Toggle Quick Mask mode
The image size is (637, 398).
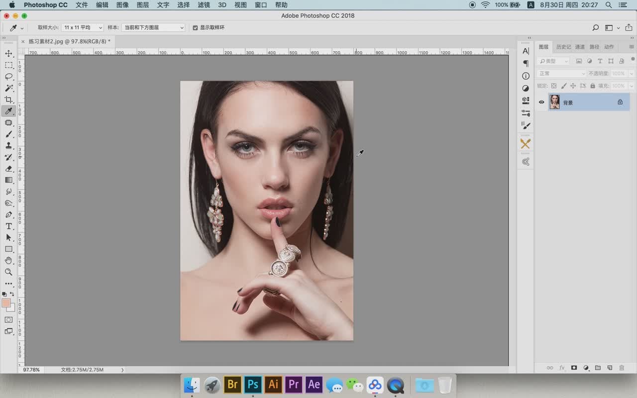tap(8, 320)
